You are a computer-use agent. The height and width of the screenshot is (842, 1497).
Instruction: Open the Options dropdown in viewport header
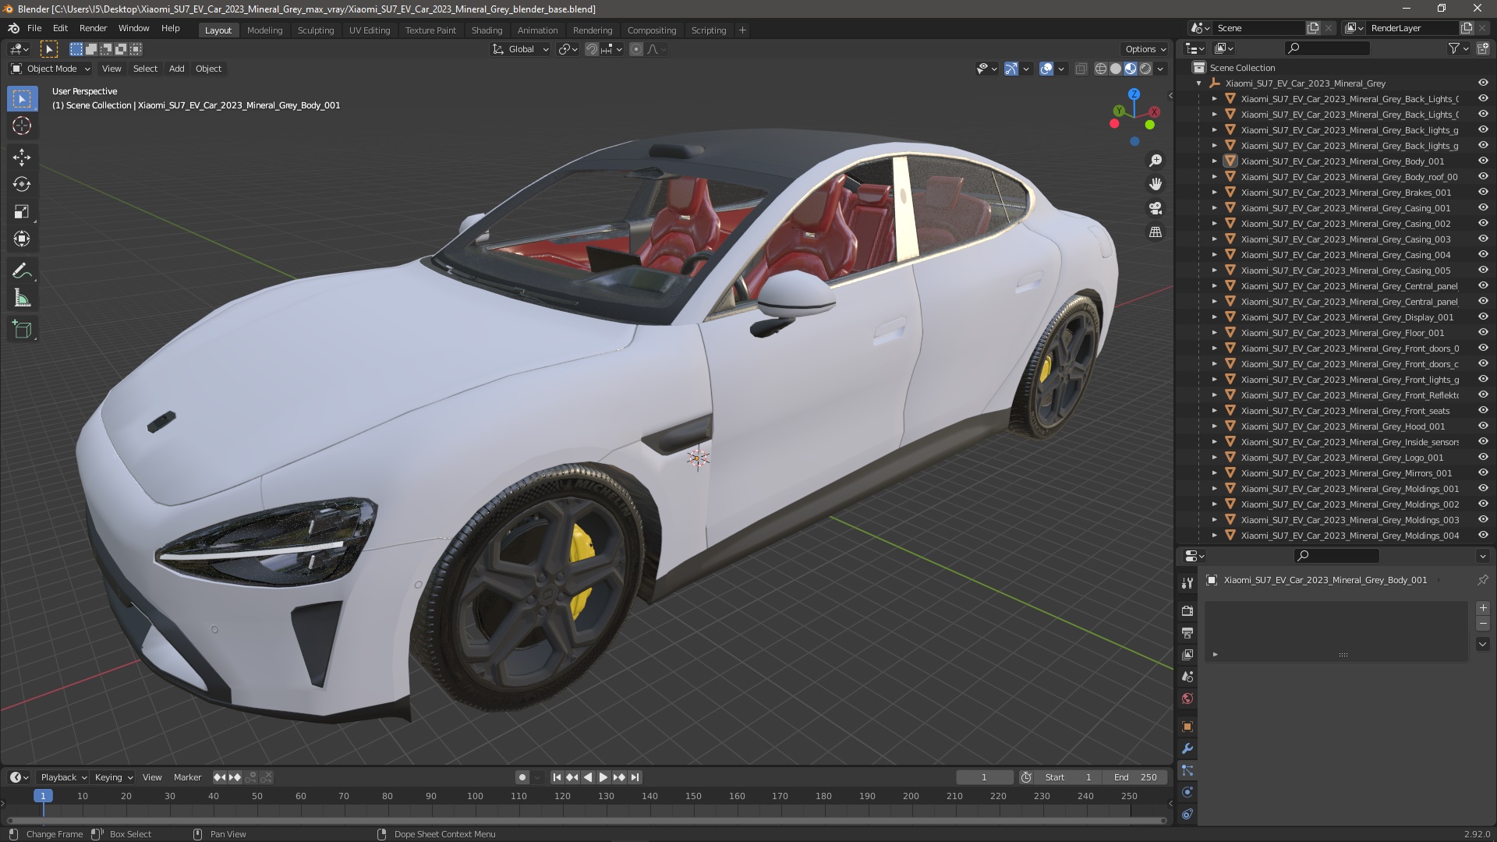pyautogui.click(x=1145, y=49)
